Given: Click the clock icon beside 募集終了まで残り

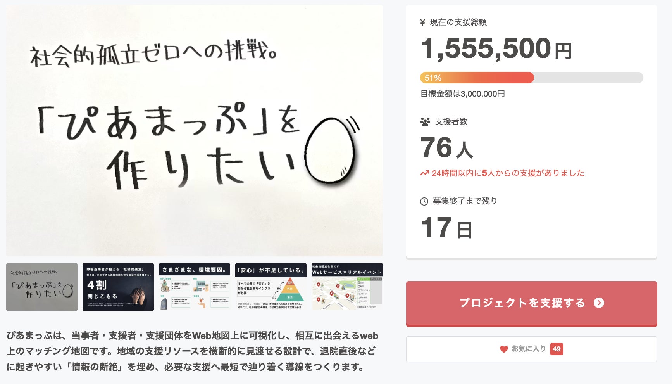Looking at the screenshot, I should point(424,201).
